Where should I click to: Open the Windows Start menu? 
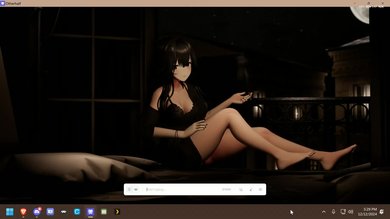10,212
